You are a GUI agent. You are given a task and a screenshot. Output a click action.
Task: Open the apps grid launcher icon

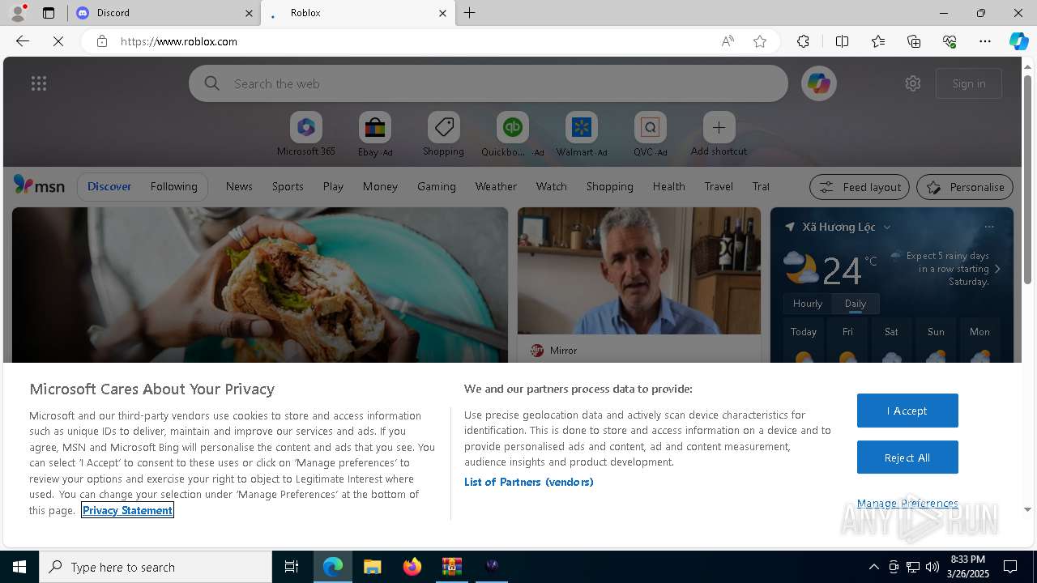[x=39, y=83]
